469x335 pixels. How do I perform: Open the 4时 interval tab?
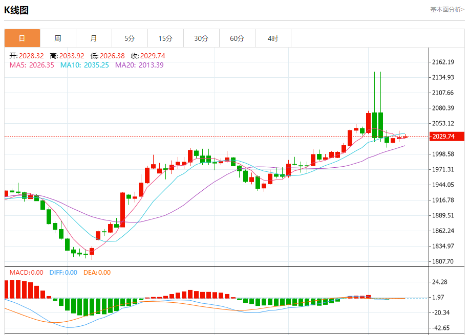[x=273, y=38]
